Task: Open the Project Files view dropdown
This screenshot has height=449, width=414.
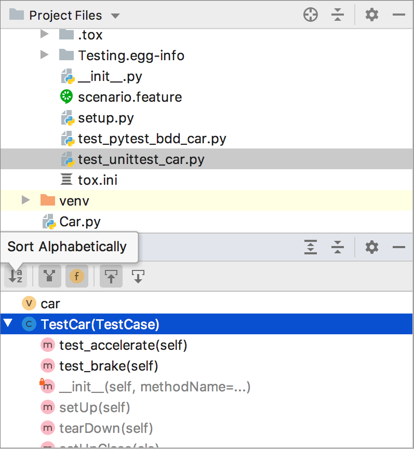Action: click(x=115, y=15)
